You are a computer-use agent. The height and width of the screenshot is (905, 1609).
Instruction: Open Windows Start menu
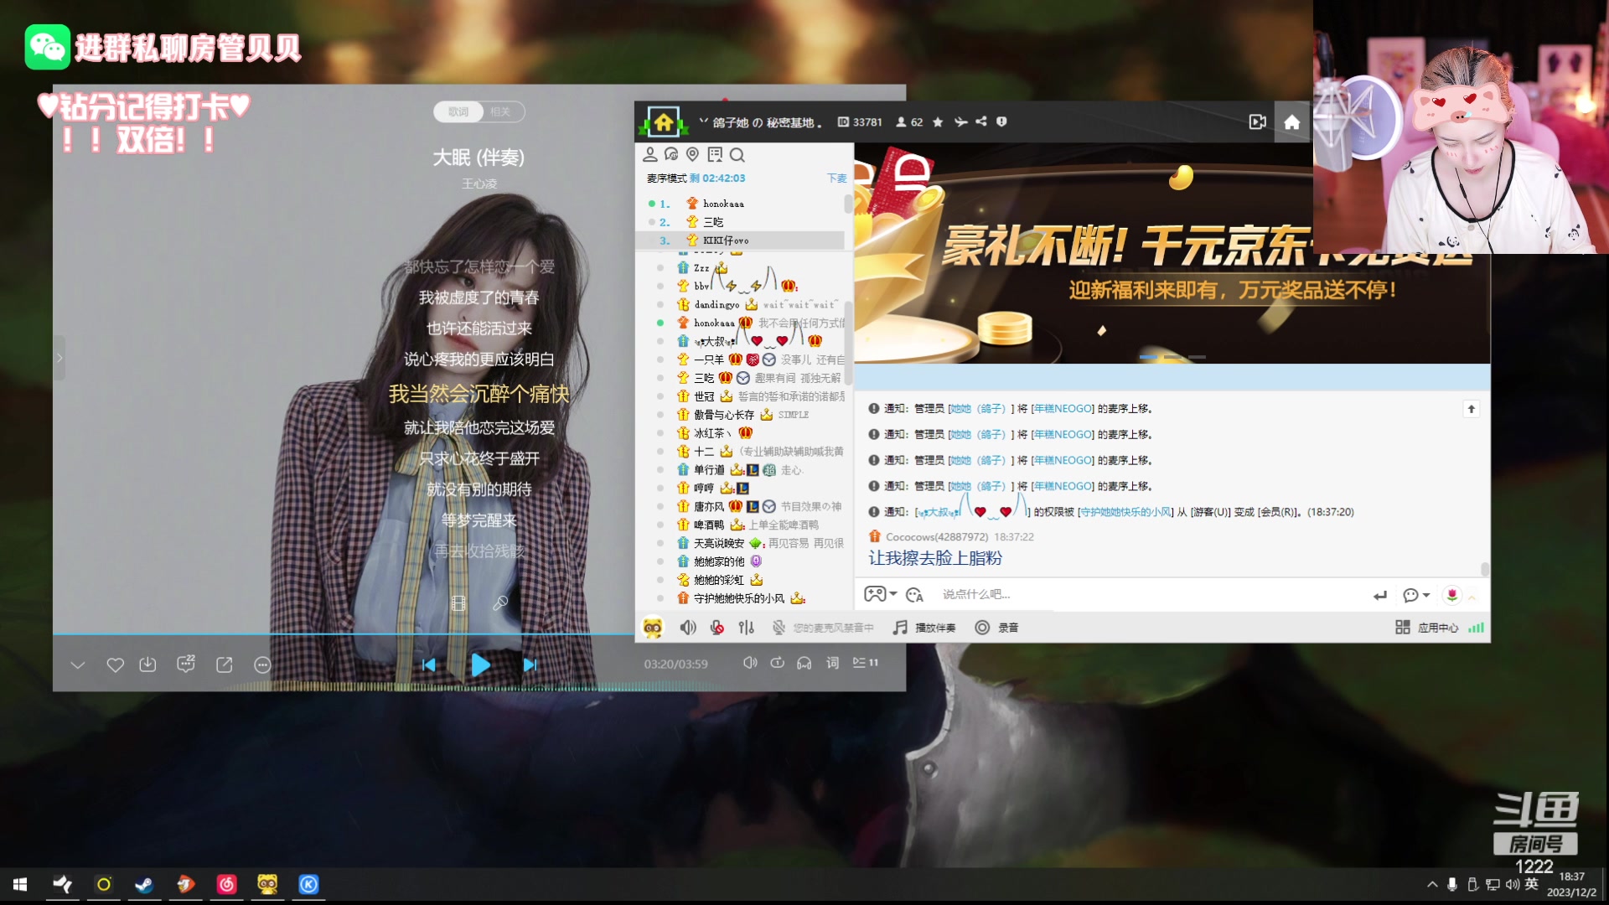(x=20, y=884)
